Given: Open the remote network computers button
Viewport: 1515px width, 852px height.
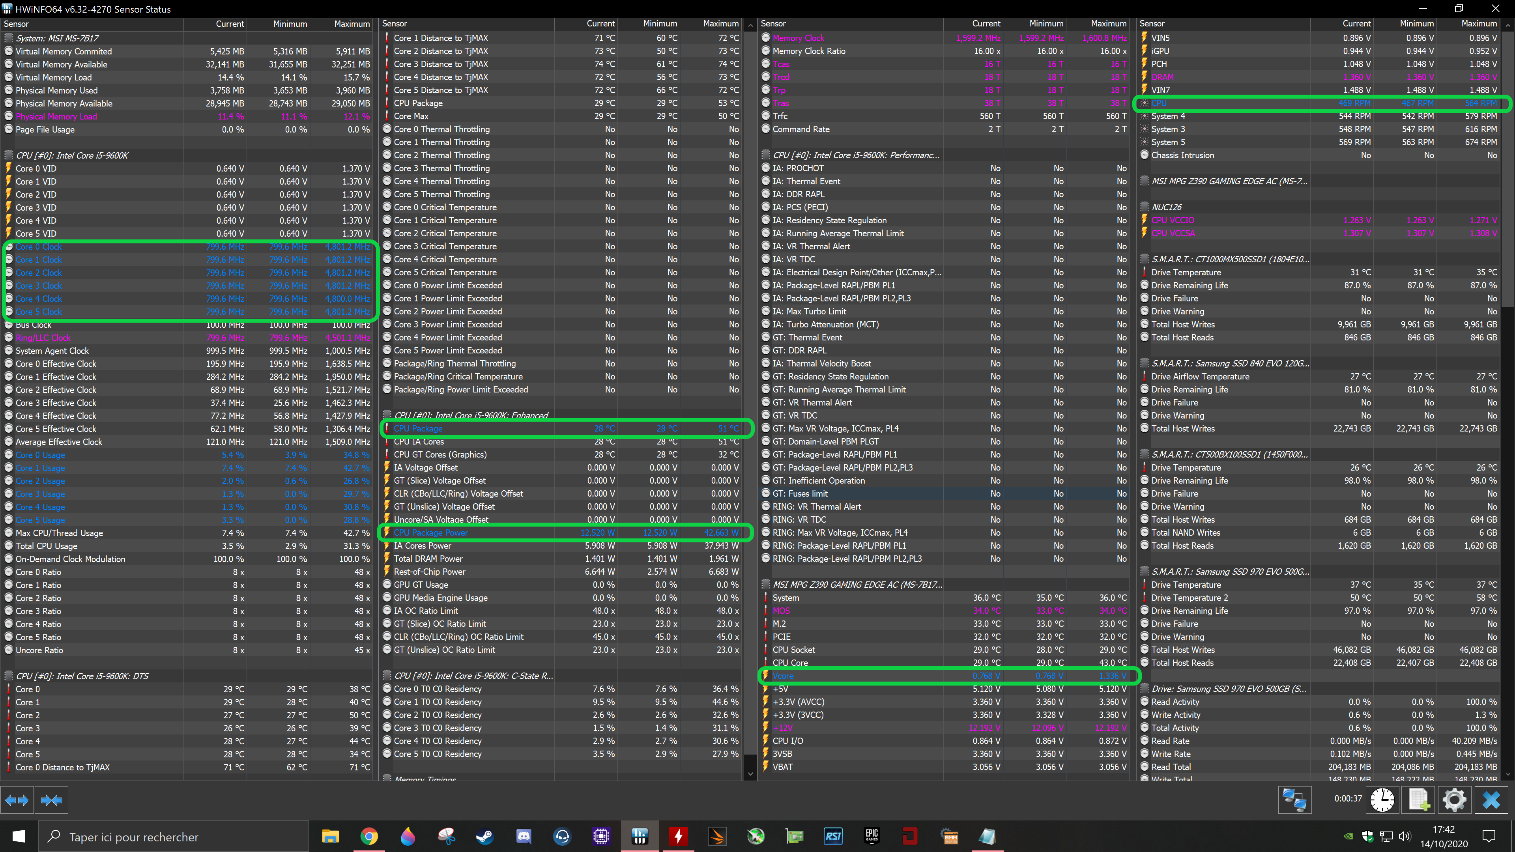Looking at the screenshot, I should pyautogui.click(x=1294, y=800).
